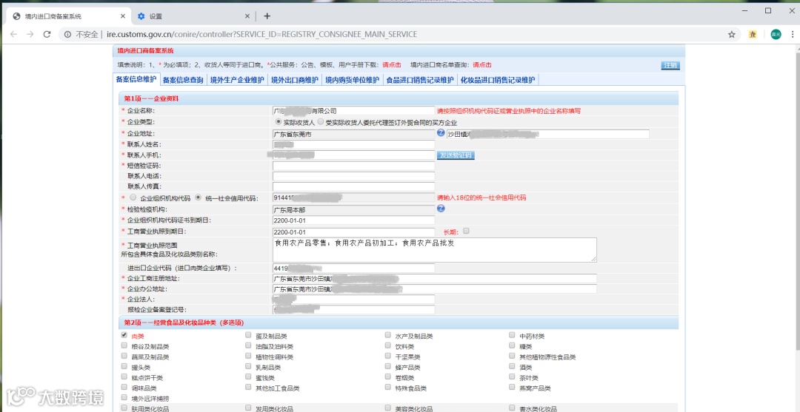800x412 pixels.
Task: Close the 设置 browser tab
Action: click(x=247, y=16)
